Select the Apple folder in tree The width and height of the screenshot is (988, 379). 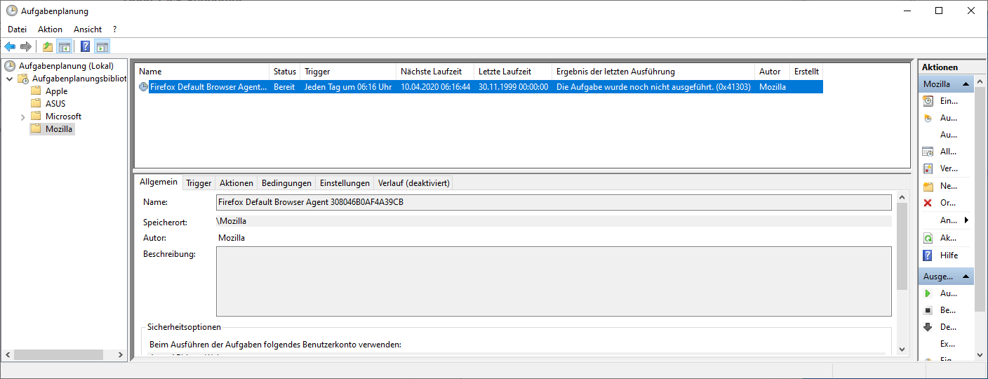click(x=56, y=91)
